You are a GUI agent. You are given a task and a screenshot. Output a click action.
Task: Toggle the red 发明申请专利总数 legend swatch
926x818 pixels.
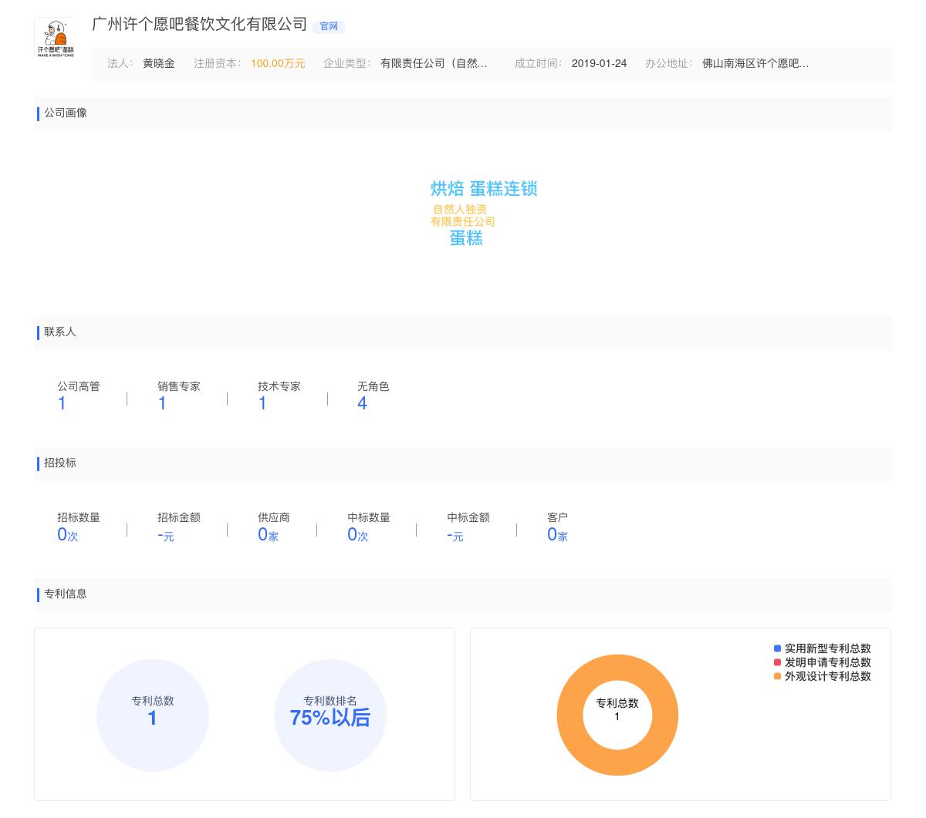pos(777,662)
